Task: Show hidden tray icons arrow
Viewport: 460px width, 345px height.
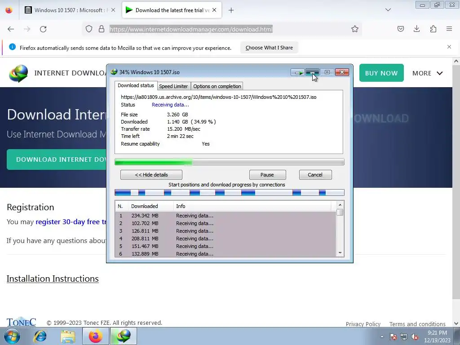Action: [382, 336]
